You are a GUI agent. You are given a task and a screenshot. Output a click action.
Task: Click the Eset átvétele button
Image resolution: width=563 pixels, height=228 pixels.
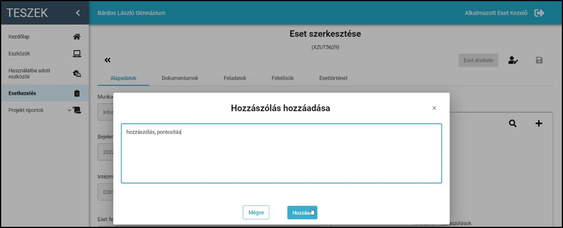pos(478,60)
